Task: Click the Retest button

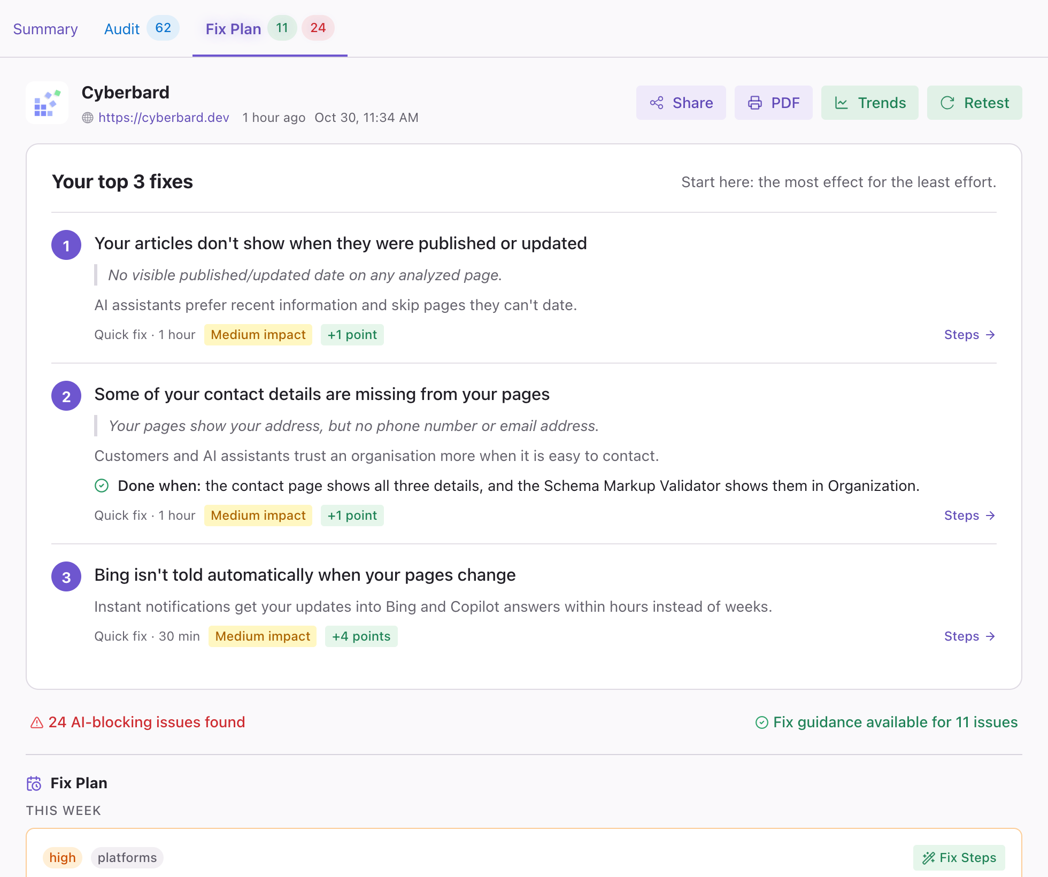Action: pyautogui.click(x=974, y=103)
